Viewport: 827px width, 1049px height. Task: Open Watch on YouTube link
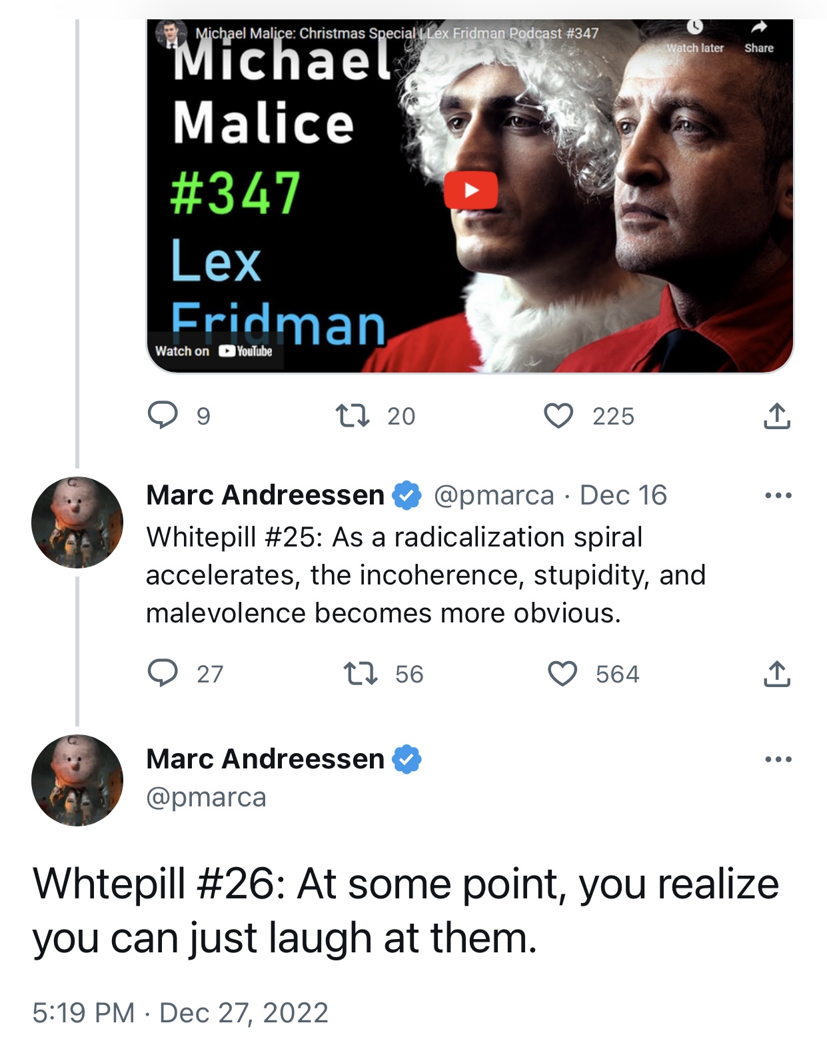[214, 351]
